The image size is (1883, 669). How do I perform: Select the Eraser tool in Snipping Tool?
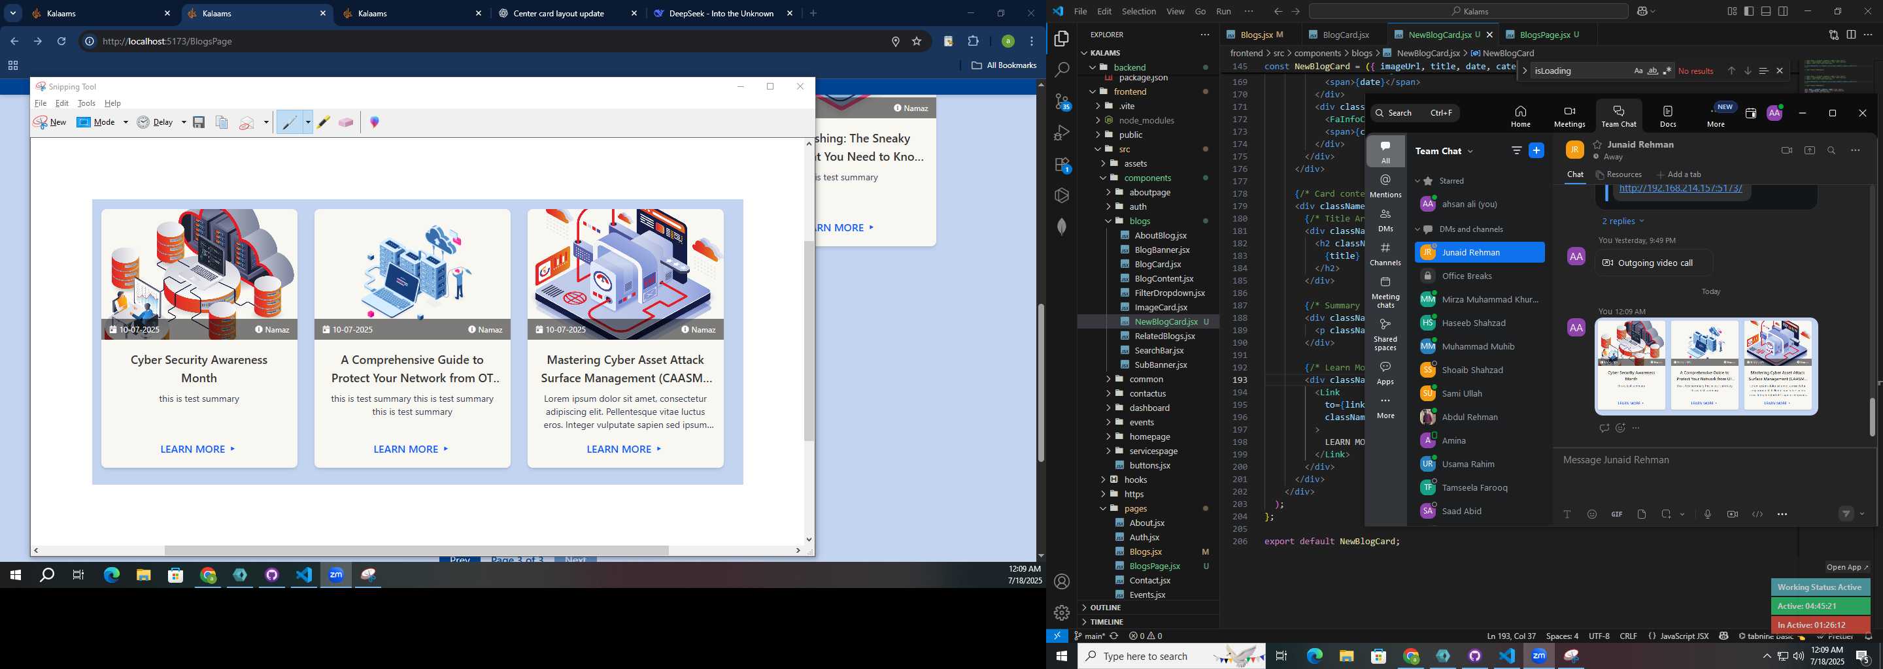pos(346,123)
